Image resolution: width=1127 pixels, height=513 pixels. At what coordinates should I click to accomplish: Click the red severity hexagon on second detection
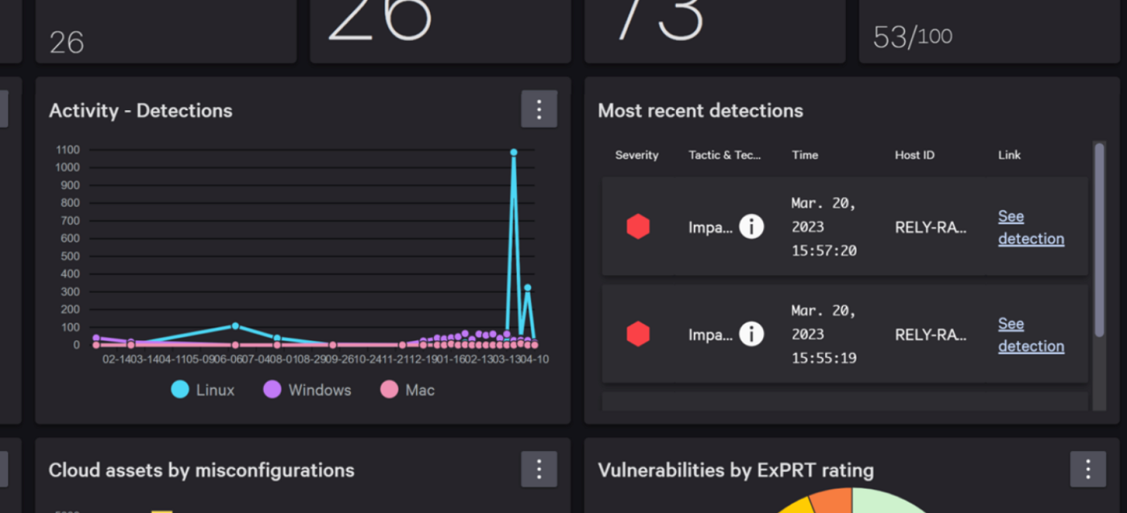[x=638, y=334]
